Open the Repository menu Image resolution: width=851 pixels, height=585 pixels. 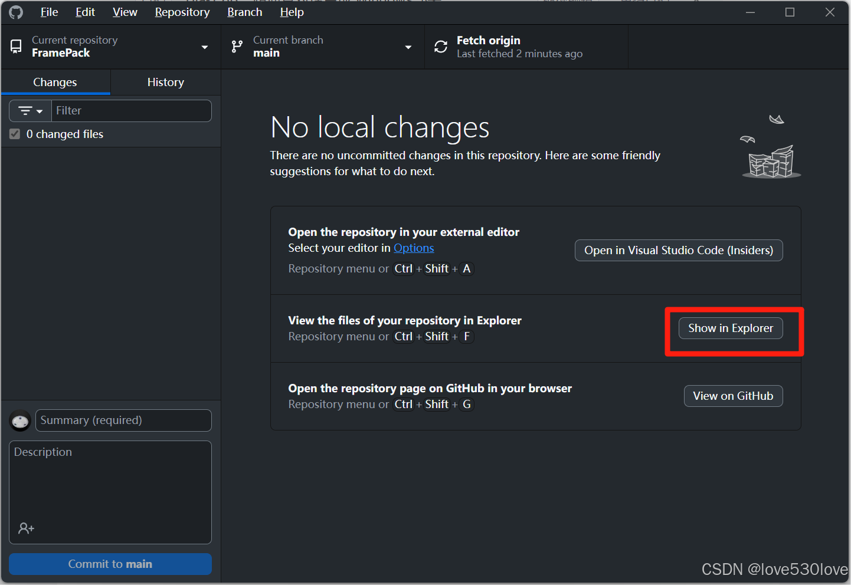pyautogui.click(x=182, y=12)
